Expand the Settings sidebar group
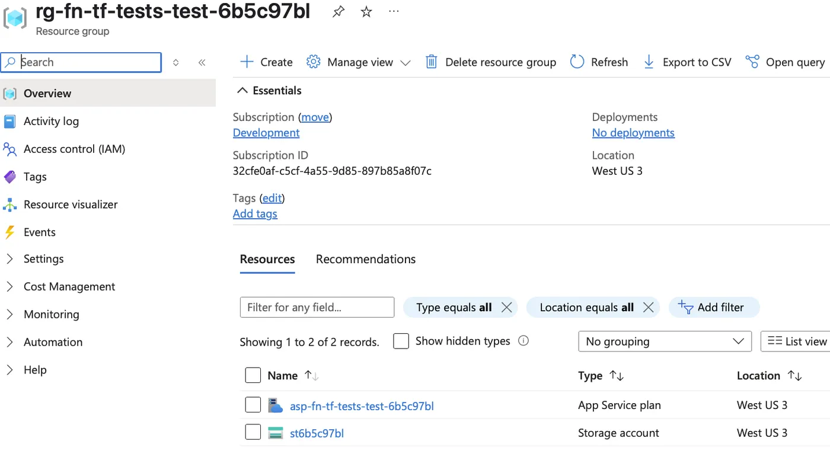Image resolution: width=830 pixels, height=460 pixels. 9,259
